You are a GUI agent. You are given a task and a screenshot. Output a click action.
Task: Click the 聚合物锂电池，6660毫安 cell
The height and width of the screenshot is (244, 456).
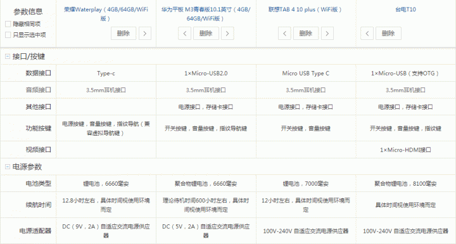pyautogui.click(x=206, y=184)
